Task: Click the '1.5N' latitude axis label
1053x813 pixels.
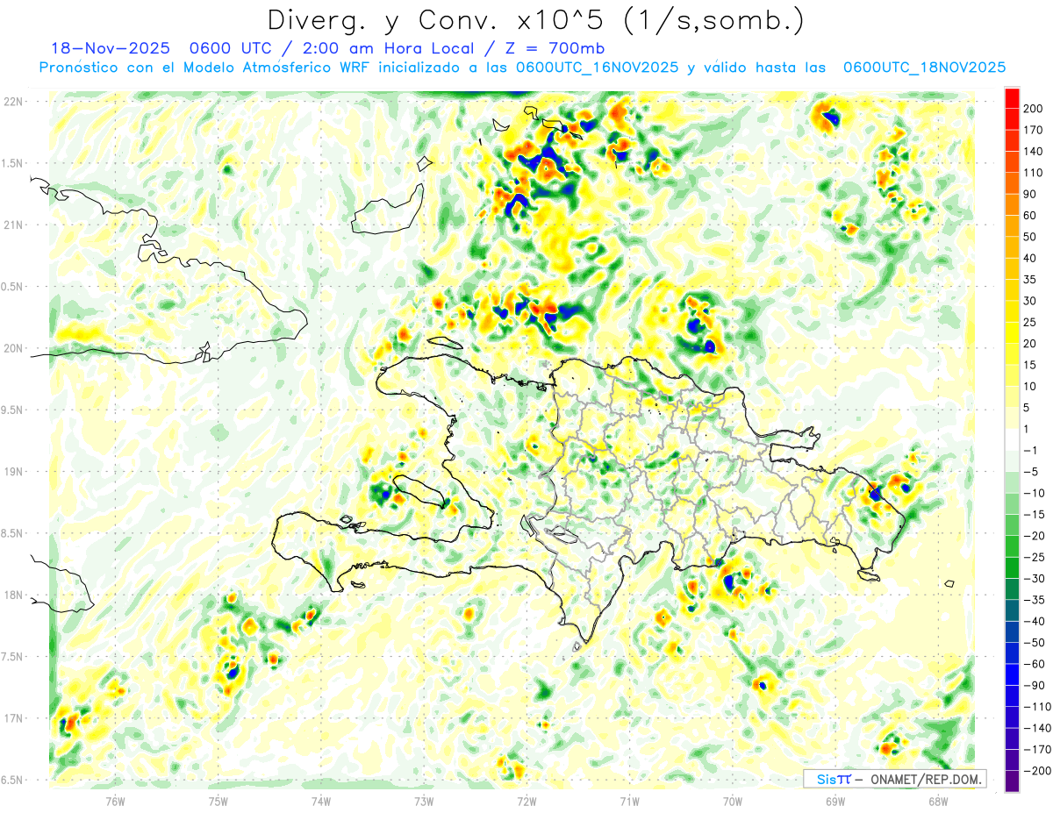Action: coord(13,163)
